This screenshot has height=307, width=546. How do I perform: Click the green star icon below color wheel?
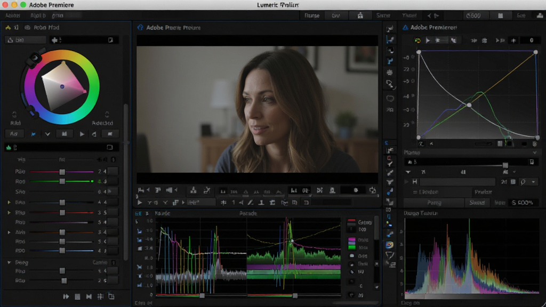(9, 148)
